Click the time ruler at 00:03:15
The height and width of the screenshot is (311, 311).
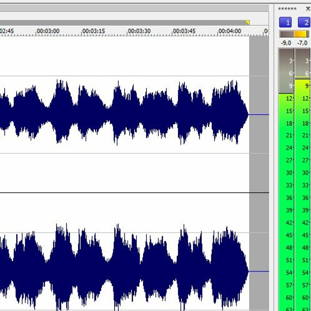(x=93, y=31)
